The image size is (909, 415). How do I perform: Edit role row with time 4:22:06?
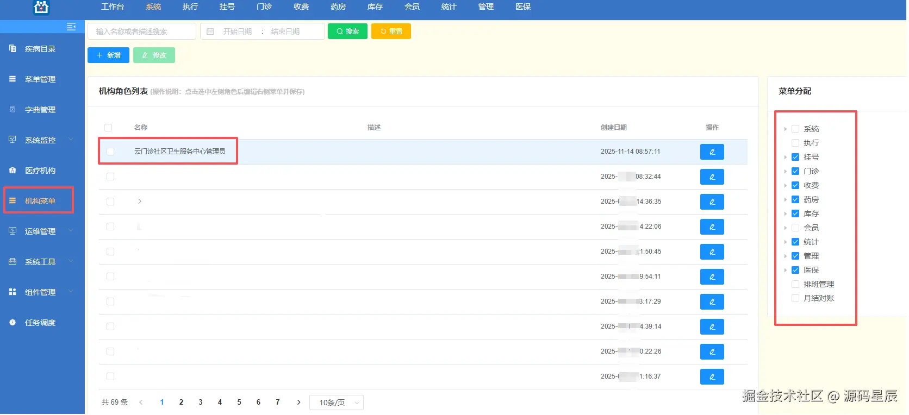click(712, 227)
